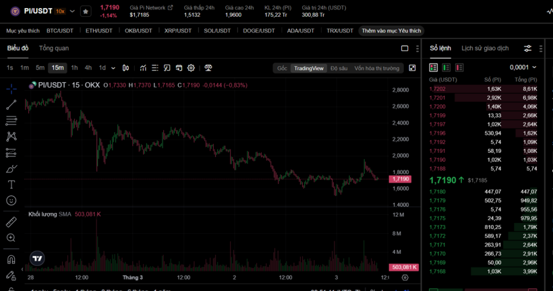Show buy orders only order book view
This screenshot has height=291, width=553.
point(446,67)
